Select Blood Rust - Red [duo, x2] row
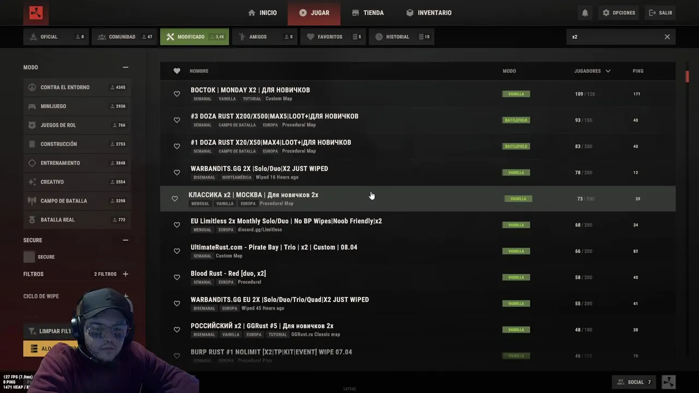Screen dimensions: 699x393 (418, 277)
